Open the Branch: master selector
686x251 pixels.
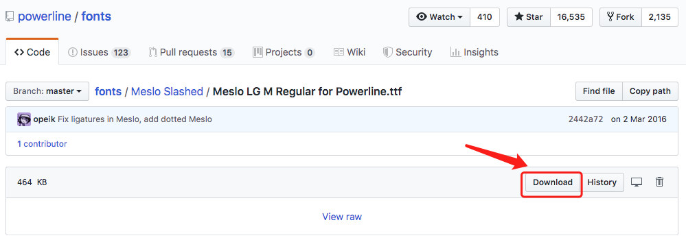(x=47, y=91)
